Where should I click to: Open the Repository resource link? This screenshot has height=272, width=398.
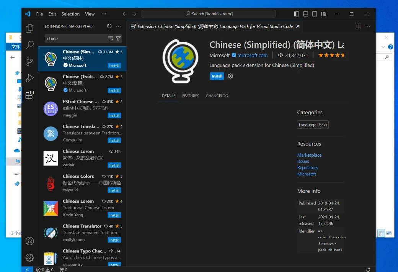pos(308,168)
